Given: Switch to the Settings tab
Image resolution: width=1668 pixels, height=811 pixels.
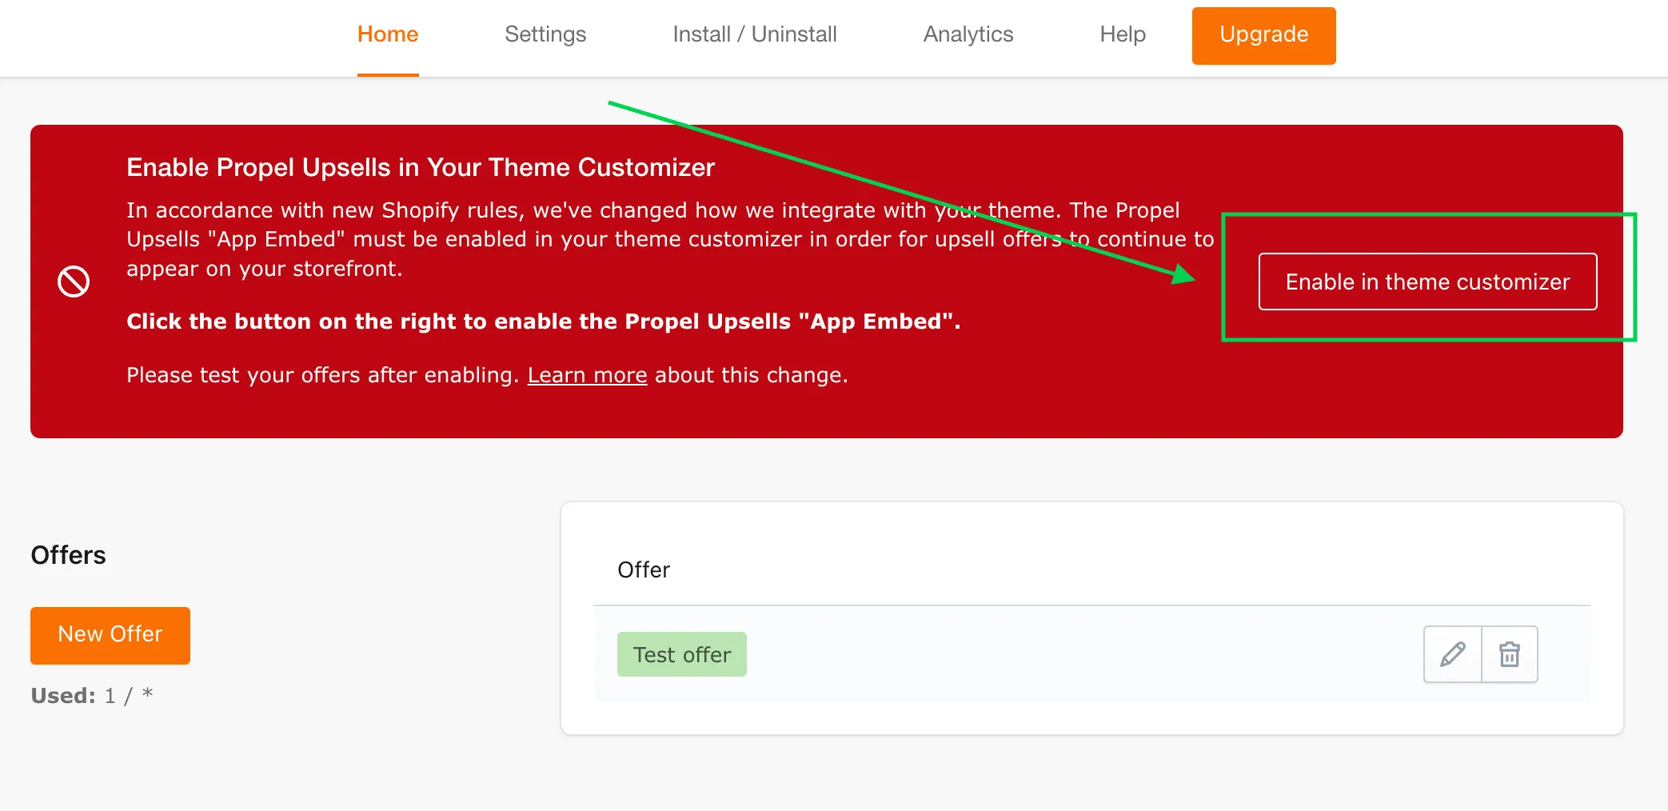Looking at the screenshot, I should (545, 34).
